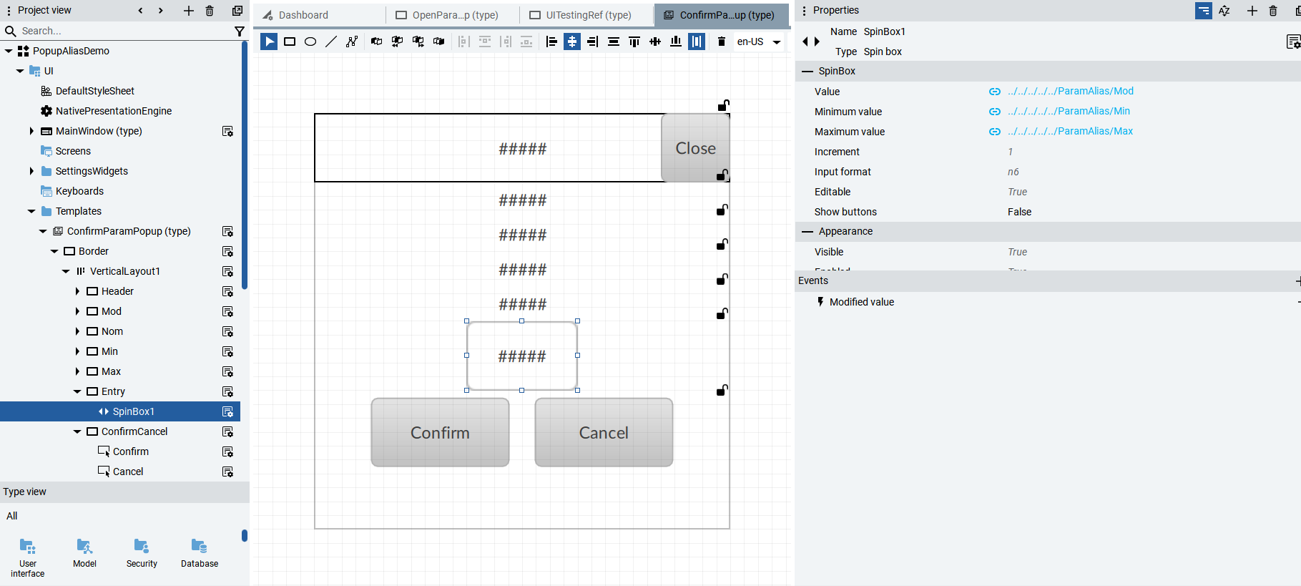The width and height of the screenshot is (1301, 586).
Task: Select the SpinBox widget on canvas
Action: pyautogui.click(x=522, y=356)
